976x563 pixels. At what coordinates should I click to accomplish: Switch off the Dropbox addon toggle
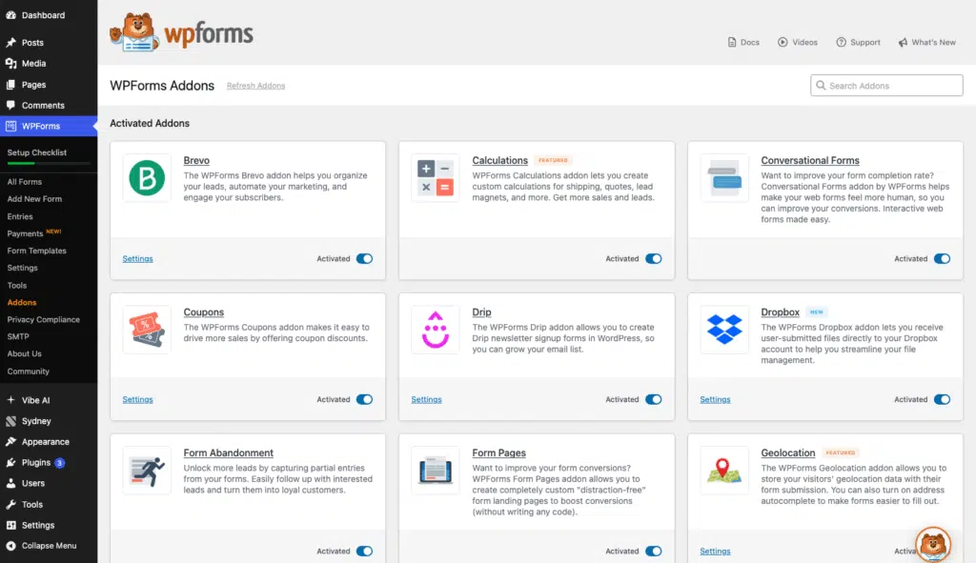[942, 399]
